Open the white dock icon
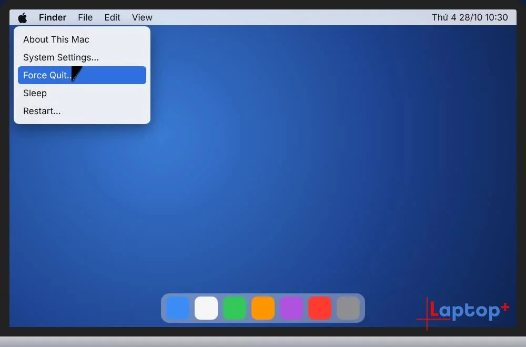 point(206,308)
